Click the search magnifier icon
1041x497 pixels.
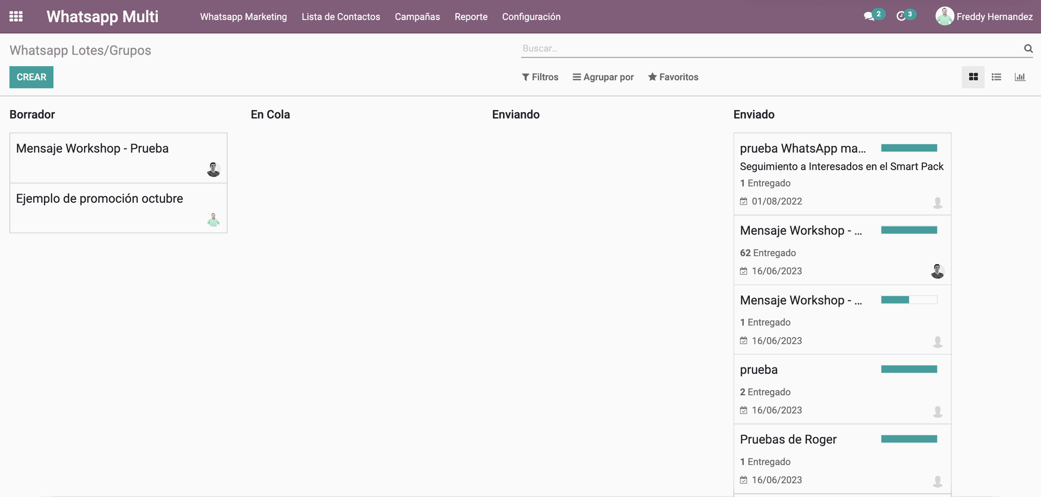pyautogui.click(x=1028, y=49)
